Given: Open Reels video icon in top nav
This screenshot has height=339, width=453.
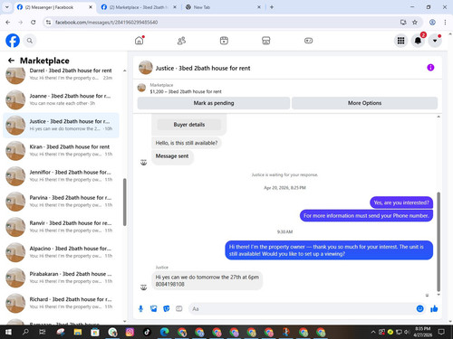Looking at the screenshot, I should (224, 41).
